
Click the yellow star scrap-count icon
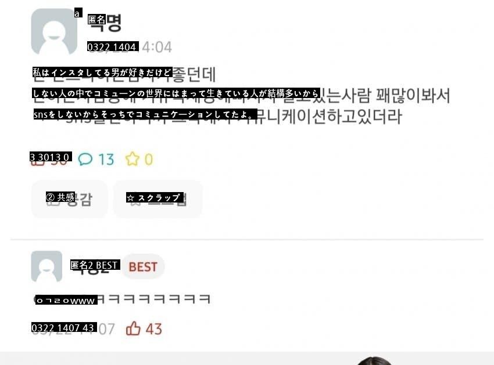[x=133, y=158]
